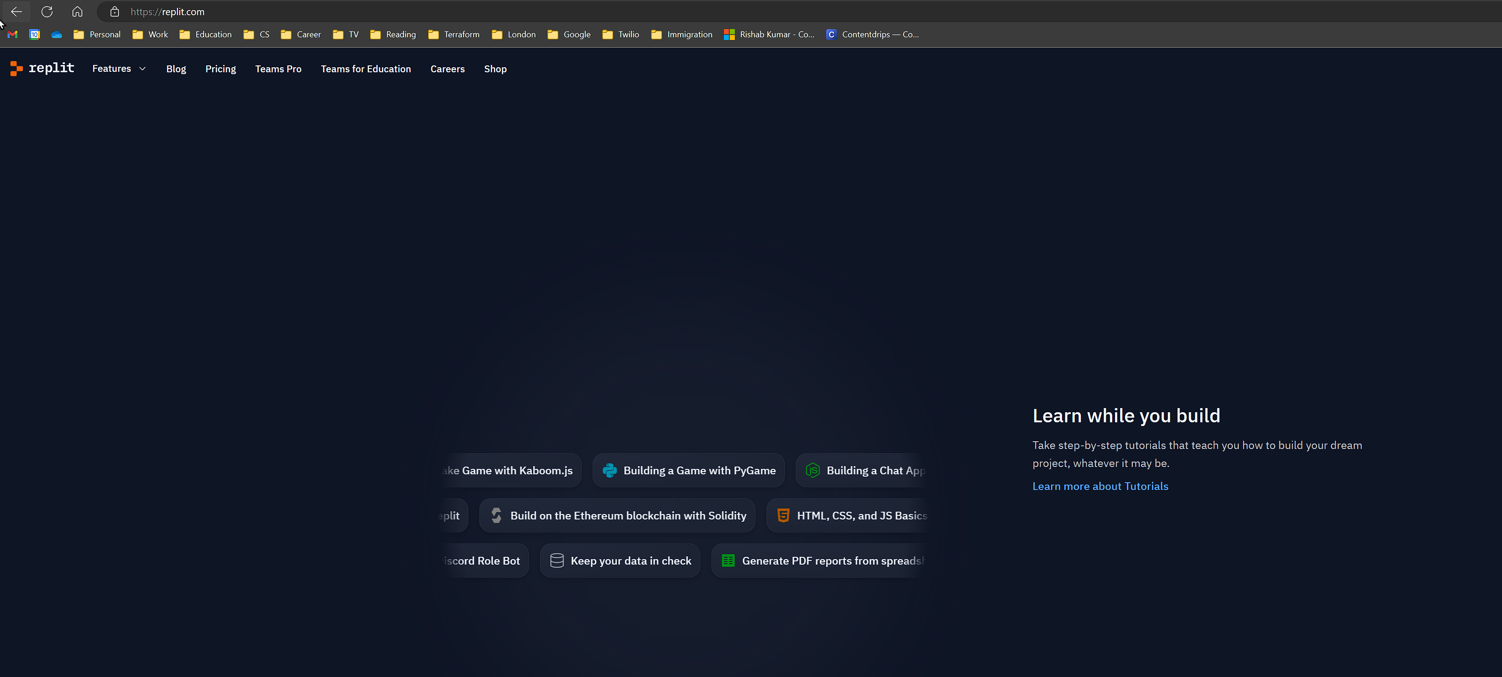Image resolution: width=1502 pixels, height=677 pixels.
Task: Click the Python icon on PyGame tutorial
Action: coord(609,470)
